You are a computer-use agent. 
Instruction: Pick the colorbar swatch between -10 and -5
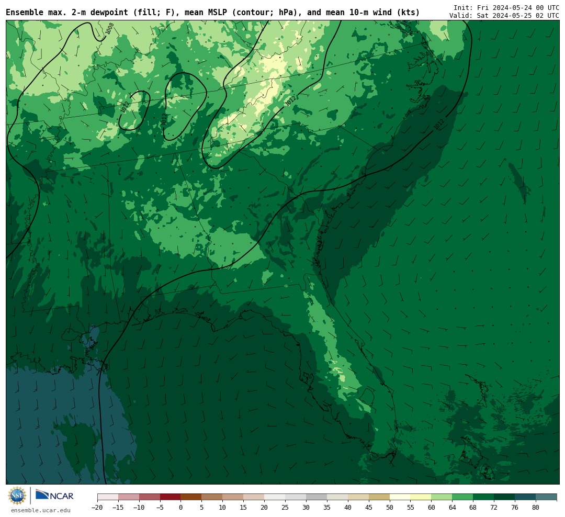click(x=150, y=497)
